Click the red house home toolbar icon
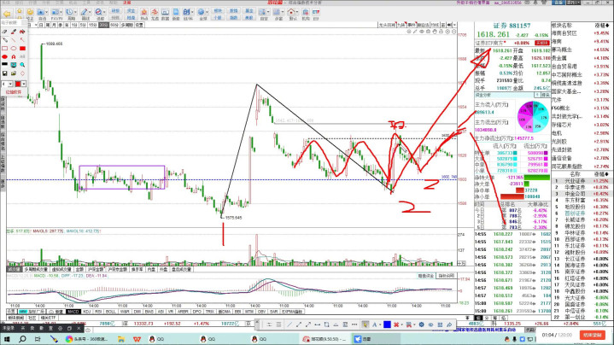Screen dimensions: 614x345 click(291, 13)
